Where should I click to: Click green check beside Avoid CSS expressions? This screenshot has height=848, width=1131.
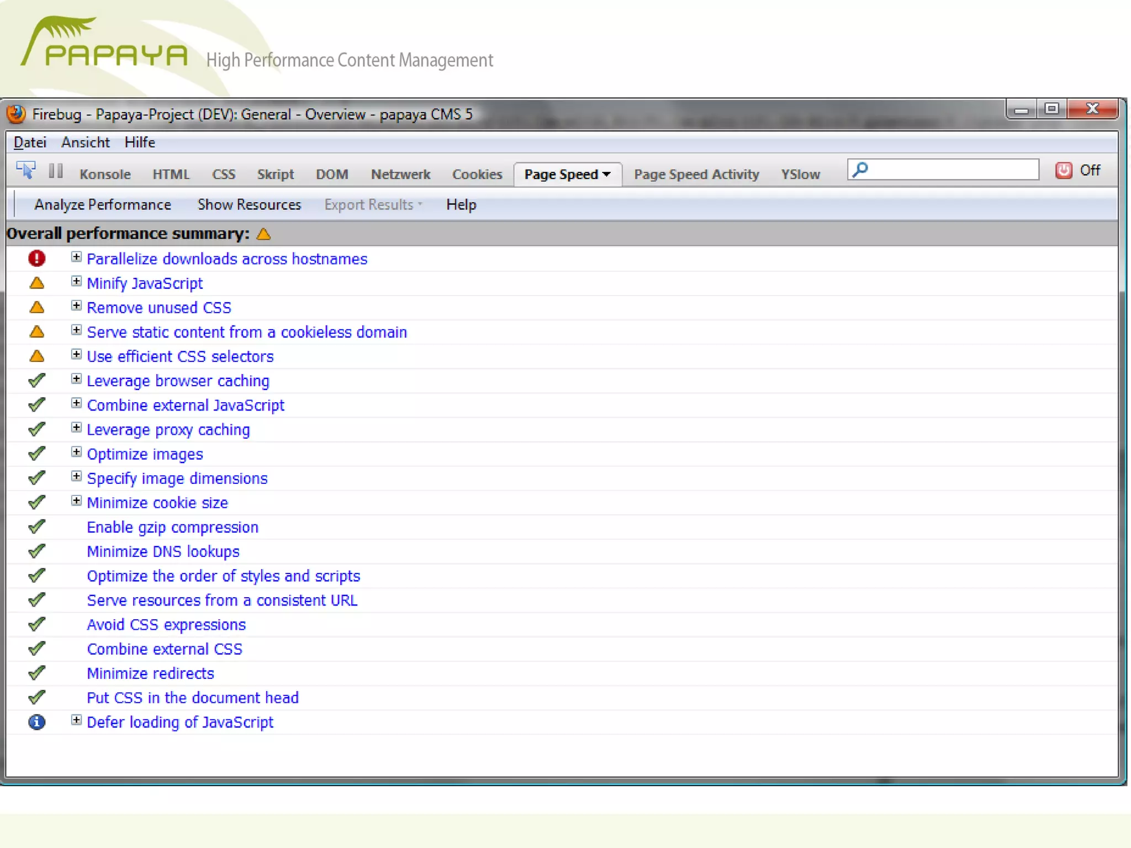37,624
